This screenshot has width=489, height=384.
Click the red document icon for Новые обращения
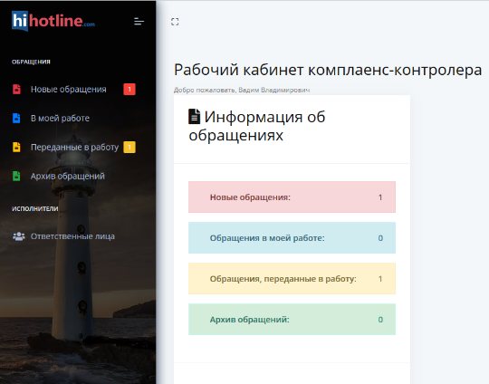coord(16,90)
